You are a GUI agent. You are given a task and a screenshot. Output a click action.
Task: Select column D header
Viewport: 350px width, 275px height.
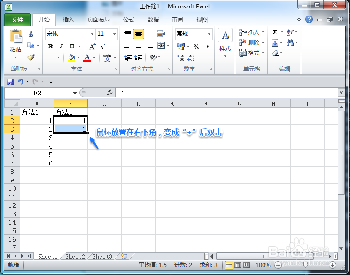click(x=139, y=104)
